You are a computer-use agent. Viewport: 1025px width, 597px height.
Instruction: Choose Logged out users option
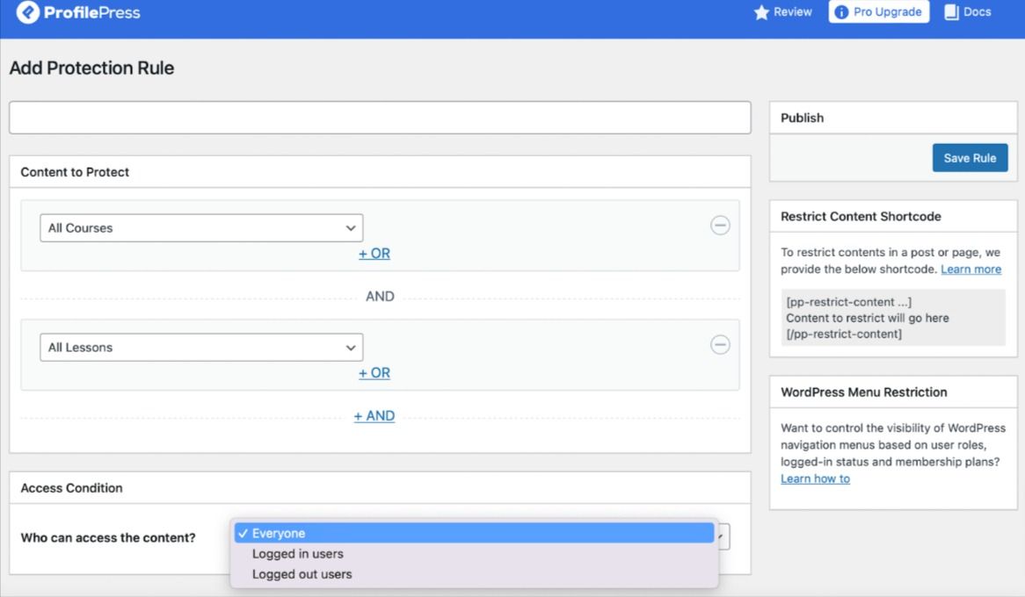302,574
